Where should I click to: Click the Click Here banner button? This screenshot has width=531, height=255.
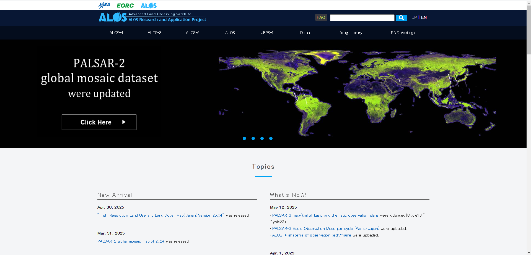(99, 122)
